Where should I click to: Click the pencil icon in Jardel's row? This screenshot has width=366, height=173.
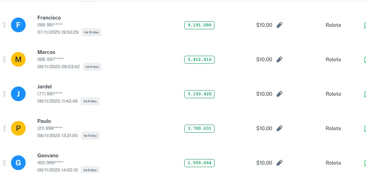tap(280, 94)
